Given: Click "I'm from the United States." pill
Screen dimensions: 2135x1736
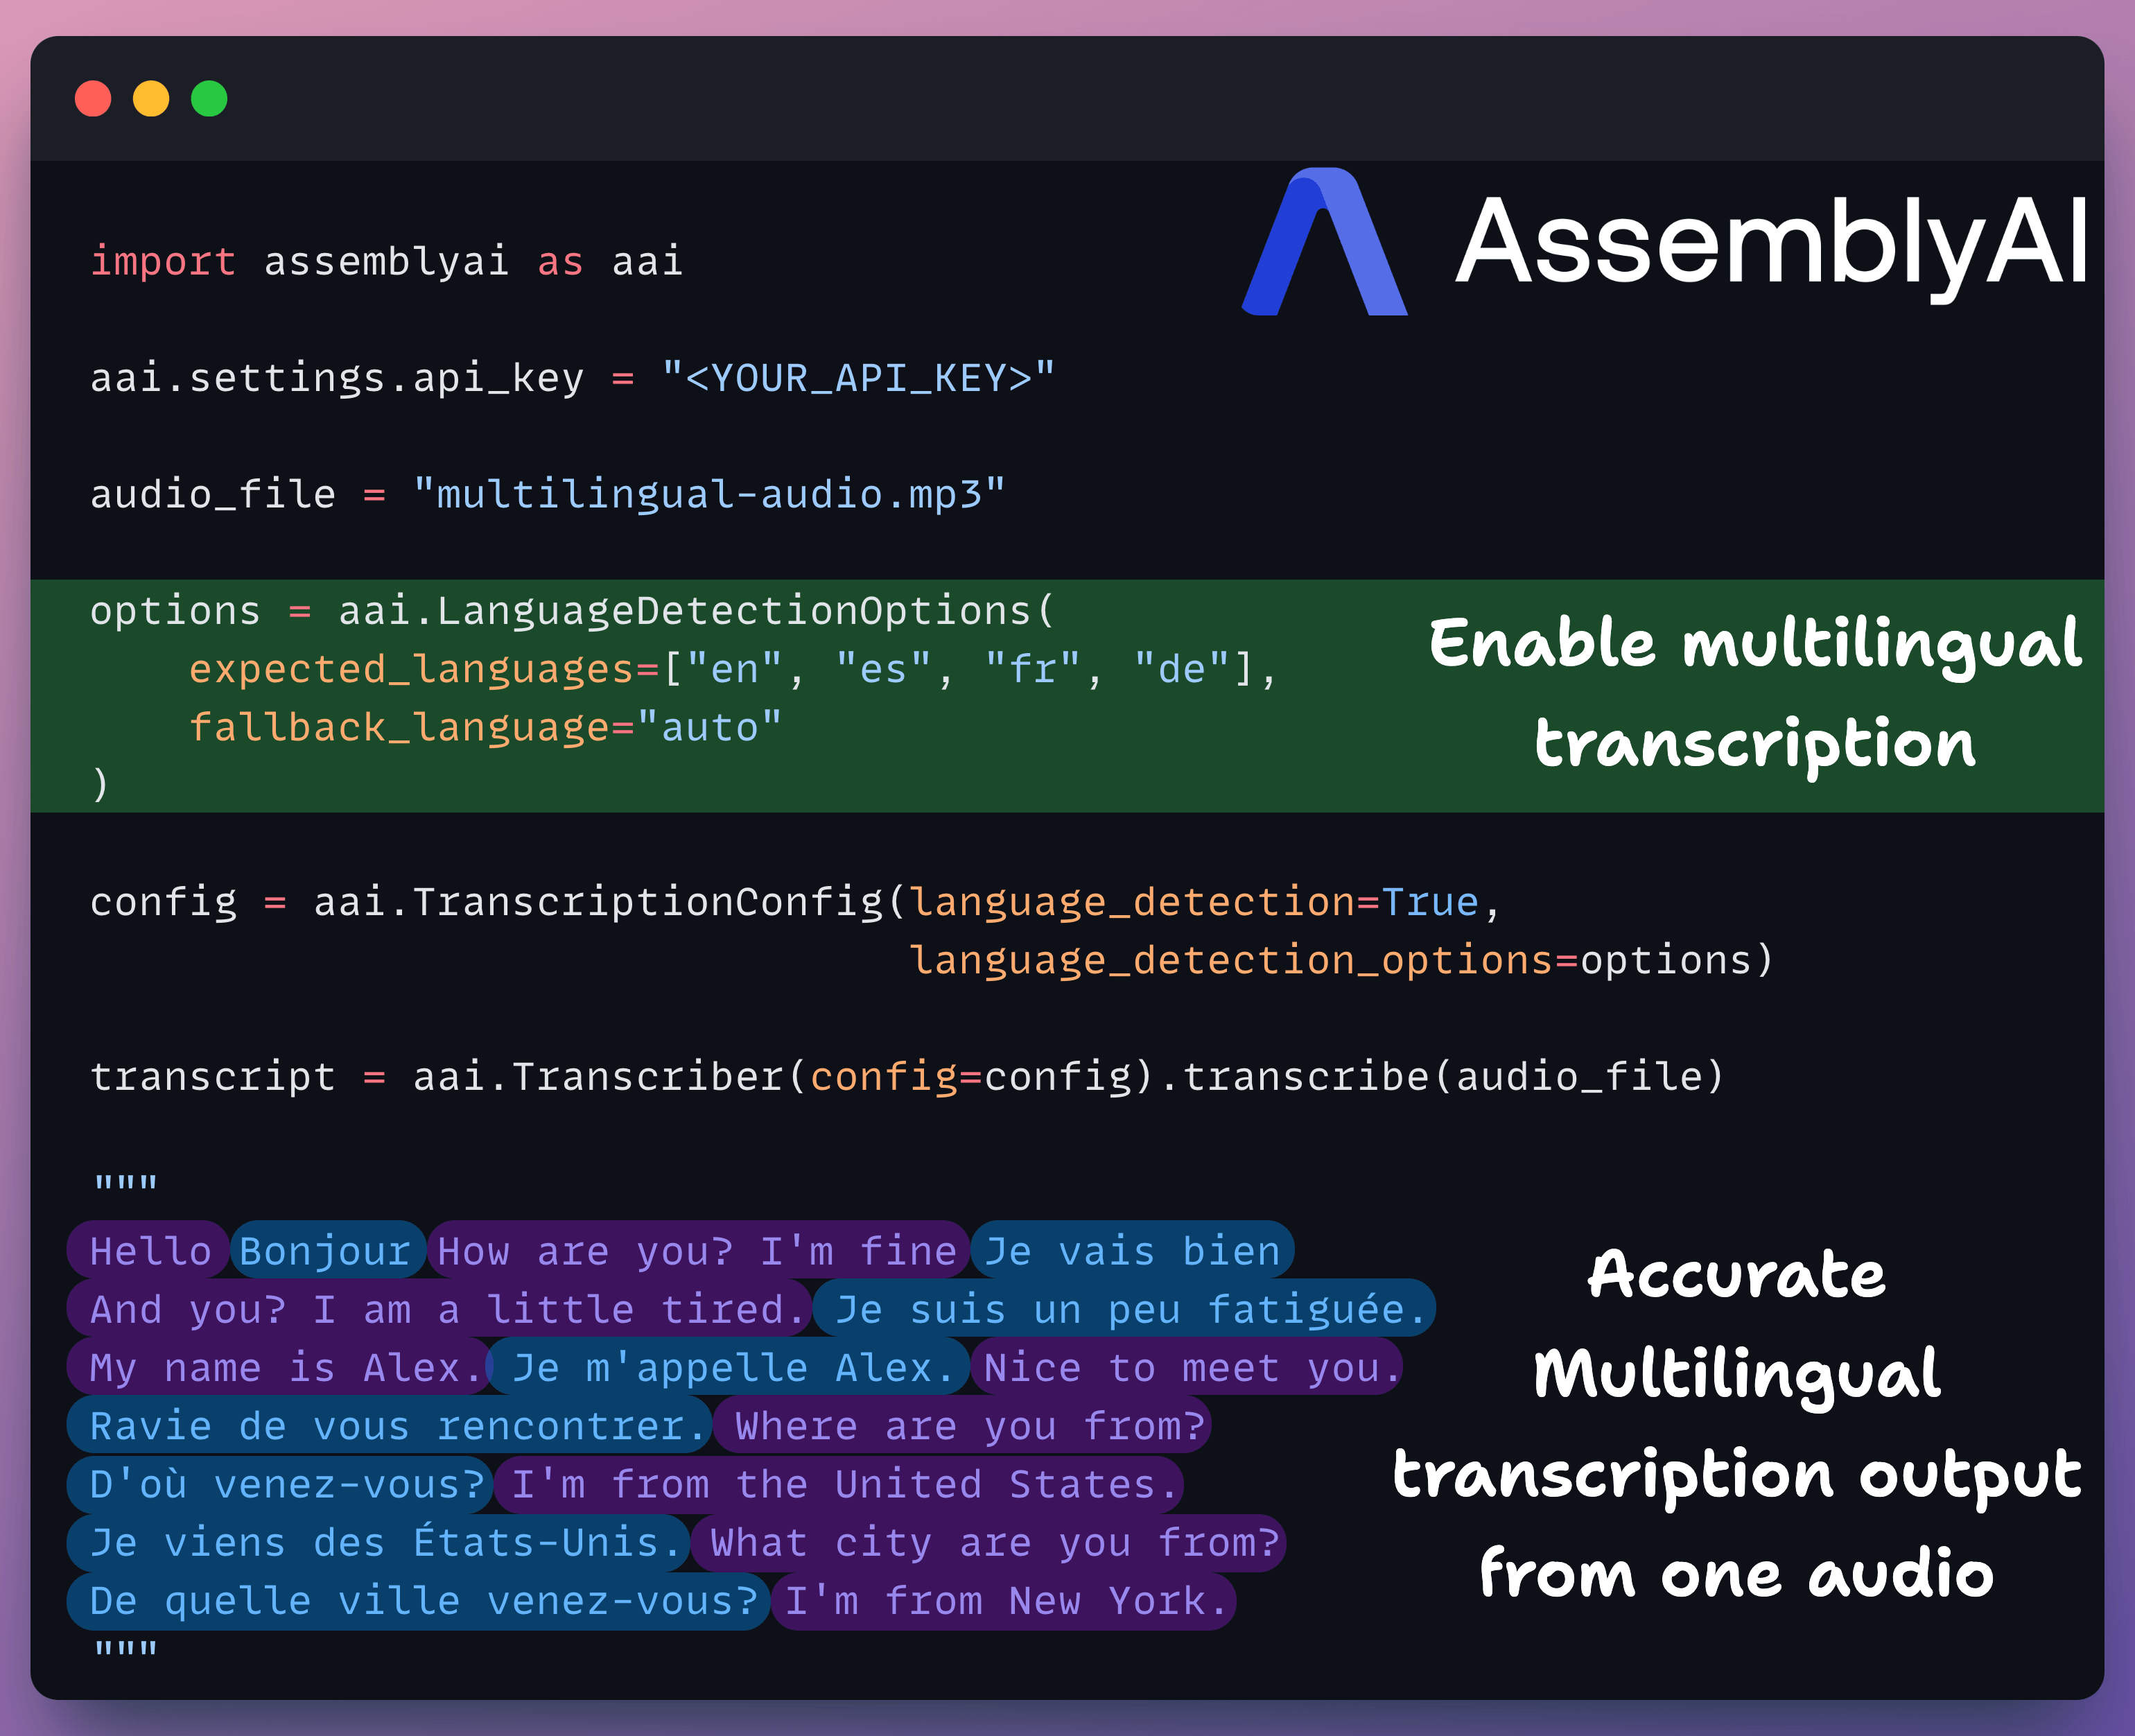Looking at the screenshot, I should coord(838,1484).
